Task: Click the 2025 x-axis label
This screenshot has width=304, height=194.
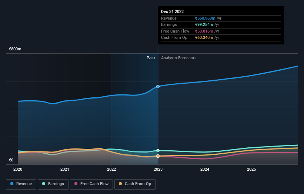Action: tap(251, 169)
